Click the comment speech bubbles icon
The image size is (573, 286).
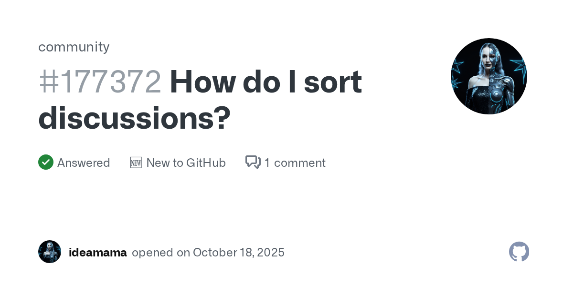253,163
